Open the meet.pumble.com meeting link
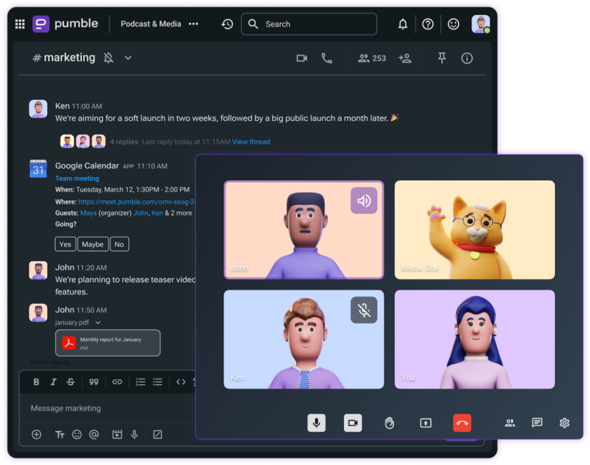The width and height of the screenshot is (590, 465). (137, 202)
